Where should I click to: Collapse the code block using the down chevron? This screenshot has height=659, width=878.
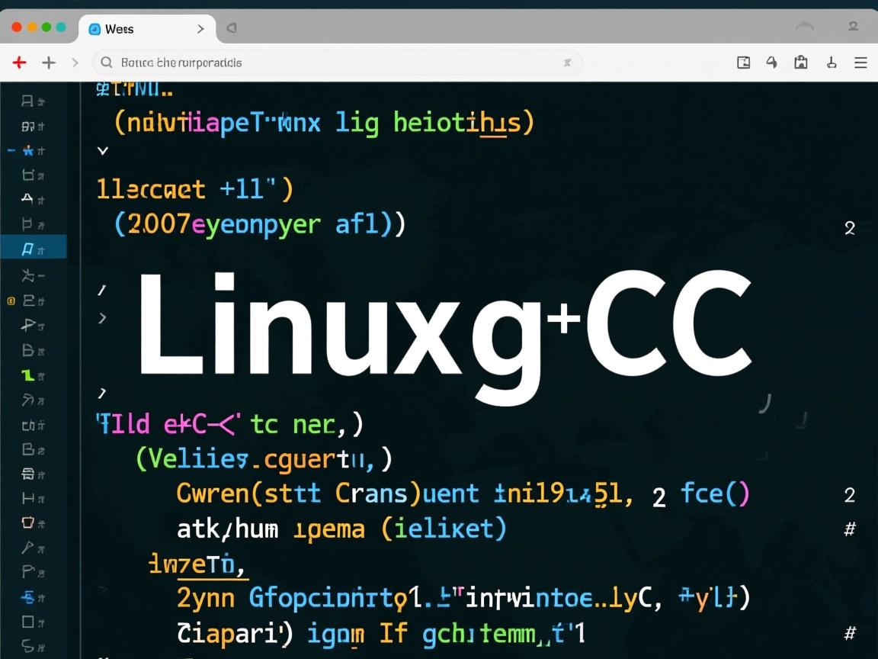[x=103, y=150]
